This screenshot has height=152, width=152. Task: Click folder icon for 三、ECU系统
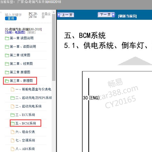point(13,115)
